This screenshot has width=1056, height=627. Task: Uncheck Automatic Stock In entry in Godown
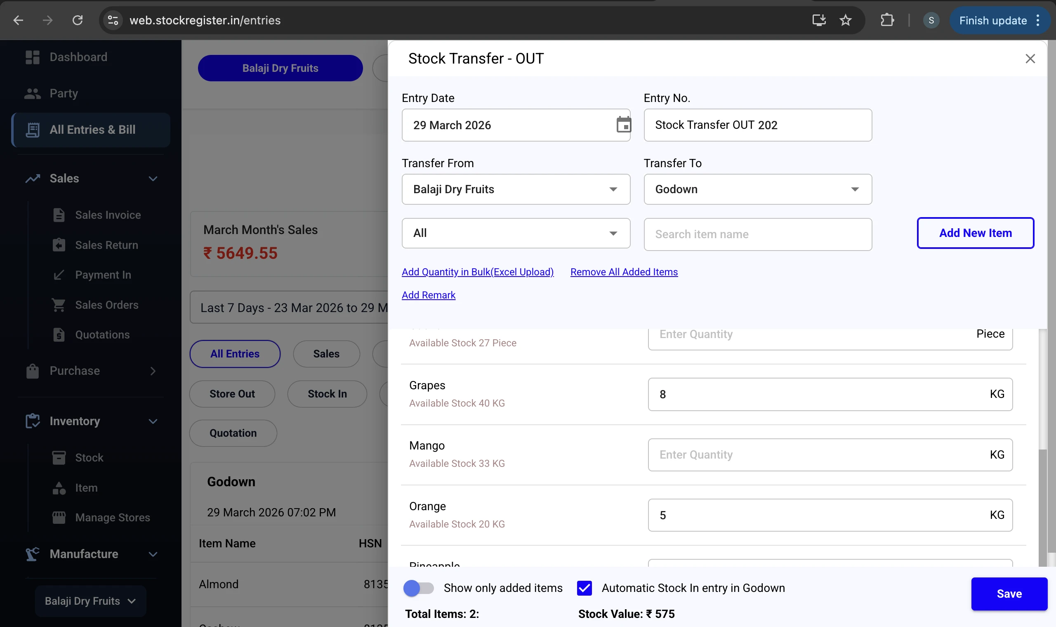pos(584,588)
